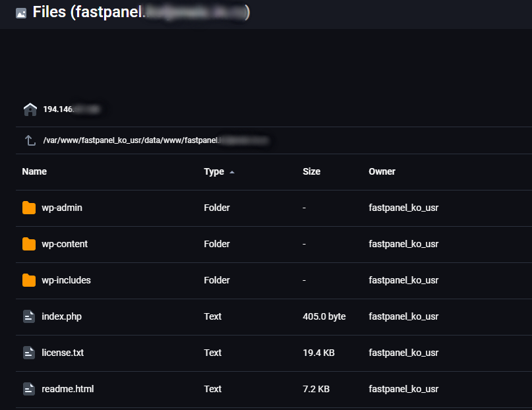Sort the list by the Name column
Viewport: 532px width, 410px height.
tap(34, 171)
